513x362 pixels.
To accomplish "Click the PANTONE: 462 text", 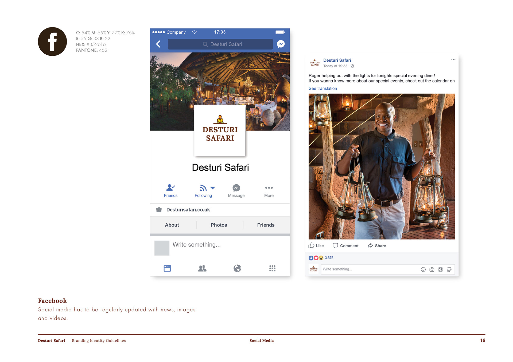I will point(92,50).
